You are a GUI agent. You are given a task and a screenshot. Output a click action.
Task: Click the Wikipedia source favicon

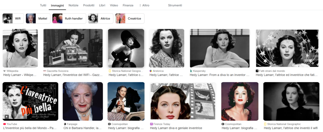pyautogui.click(x=4, y=71)
